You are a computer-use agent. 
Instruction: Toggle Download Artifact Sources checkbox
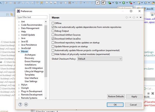53,35
